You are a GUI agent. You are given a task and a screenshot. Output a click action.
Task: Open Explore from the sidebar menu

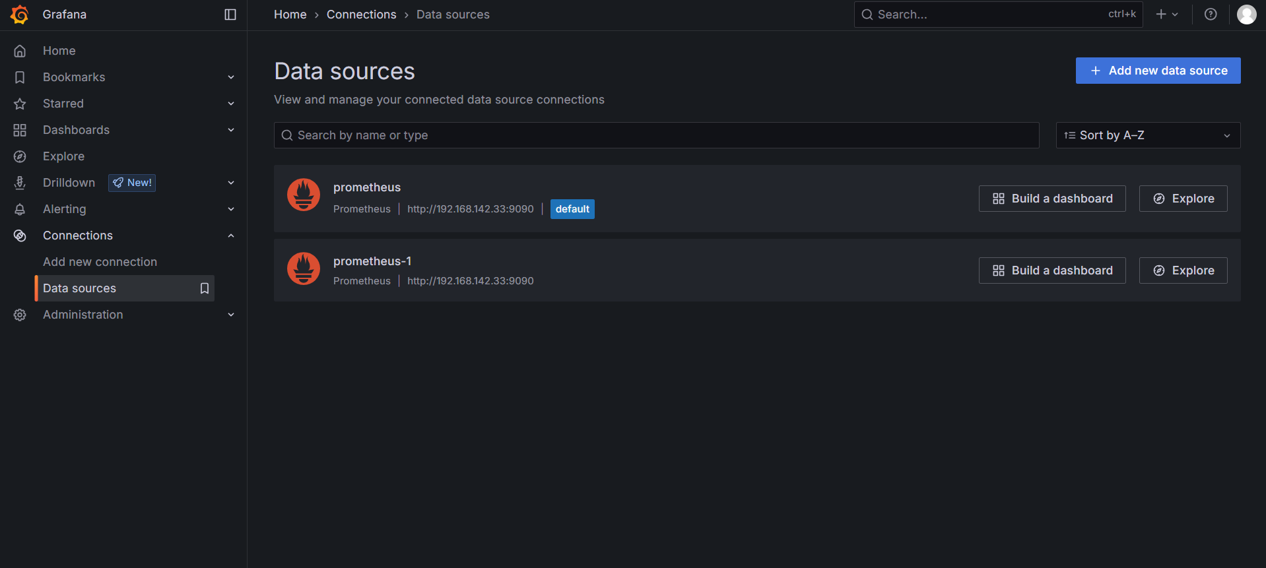(63, 156)
